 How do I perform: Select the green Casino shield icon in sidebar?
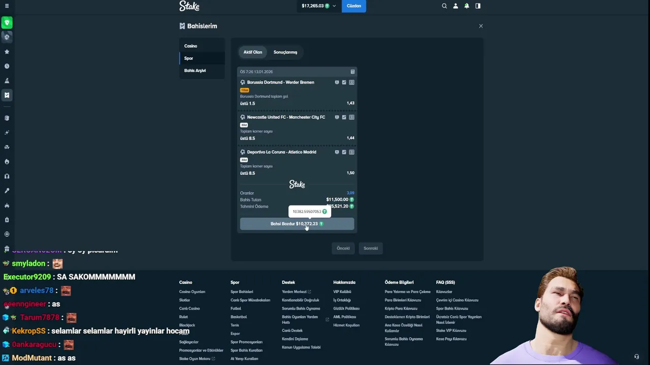(7, 23)
